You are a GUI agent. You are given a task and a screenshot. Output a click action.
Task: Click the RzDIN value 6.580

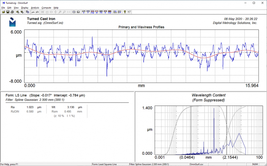coord(30,112)
